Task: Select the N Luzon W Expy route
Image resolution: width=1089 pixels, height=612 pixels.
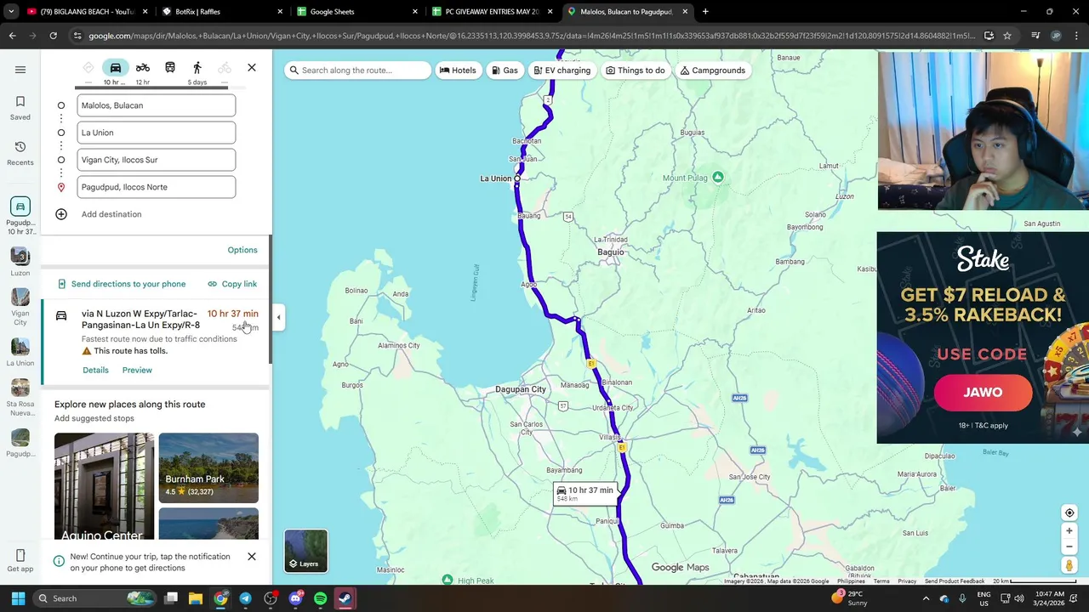Action: coord(157,340)
